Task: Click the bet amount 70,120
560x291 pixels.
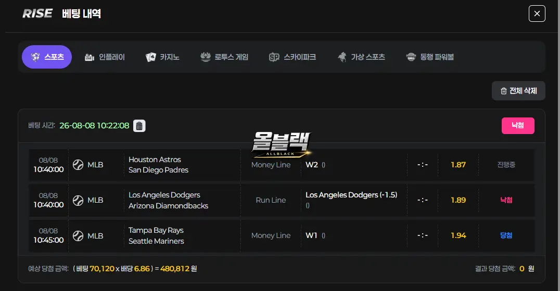Action: click(x=102, y=269)
